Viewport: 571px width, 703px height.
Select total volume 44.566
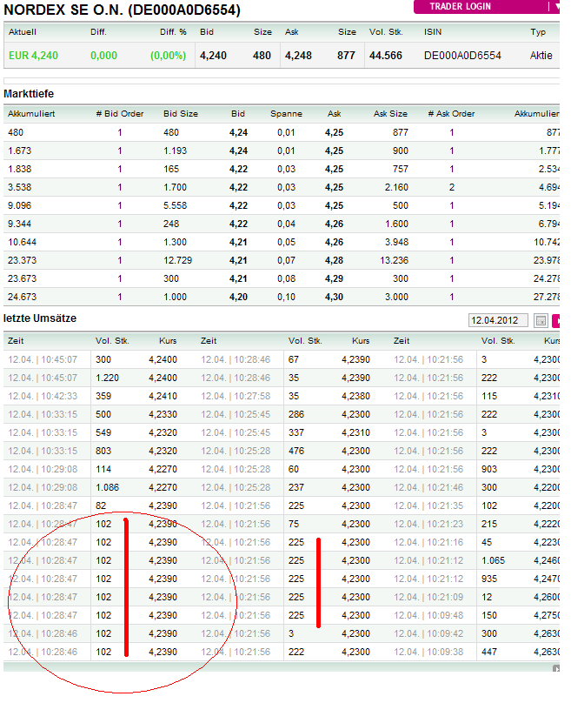(386, 56)
